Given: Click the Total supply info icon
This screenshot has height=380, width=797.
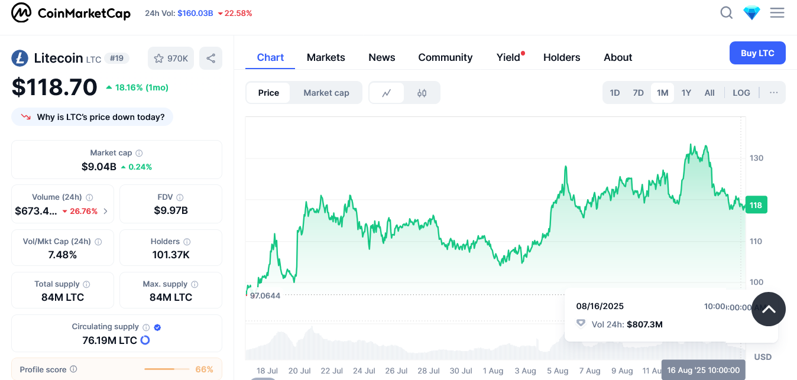Looking at the screenshot, I should 86,284.
